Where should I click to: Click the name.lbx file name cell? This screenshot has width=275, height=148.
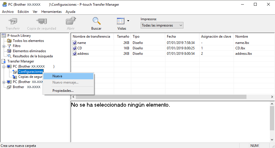point(242,42)
